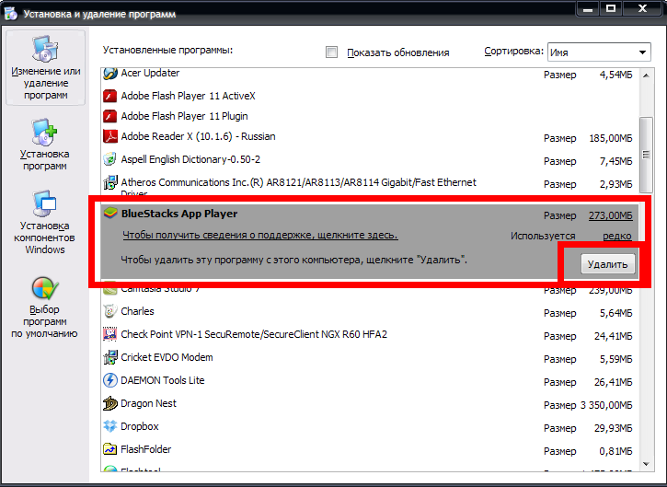
Task: Select Adobe Flash Player 11 ActiveX entry
Action: click(188, 96)
